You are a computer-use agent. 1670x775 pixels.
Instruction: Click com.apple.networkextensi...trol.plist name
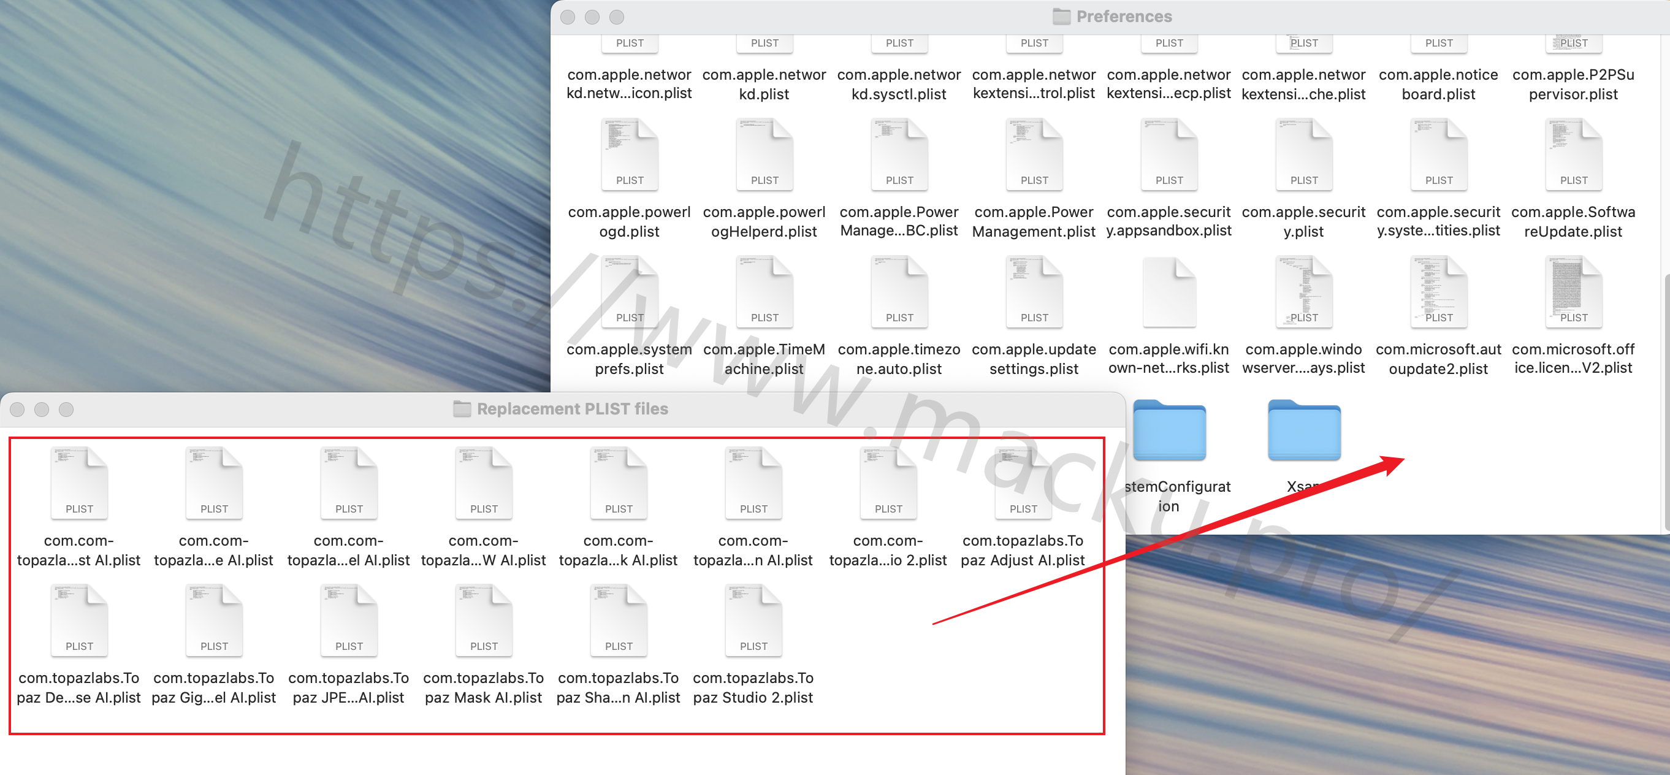(x=1034, y=85)
